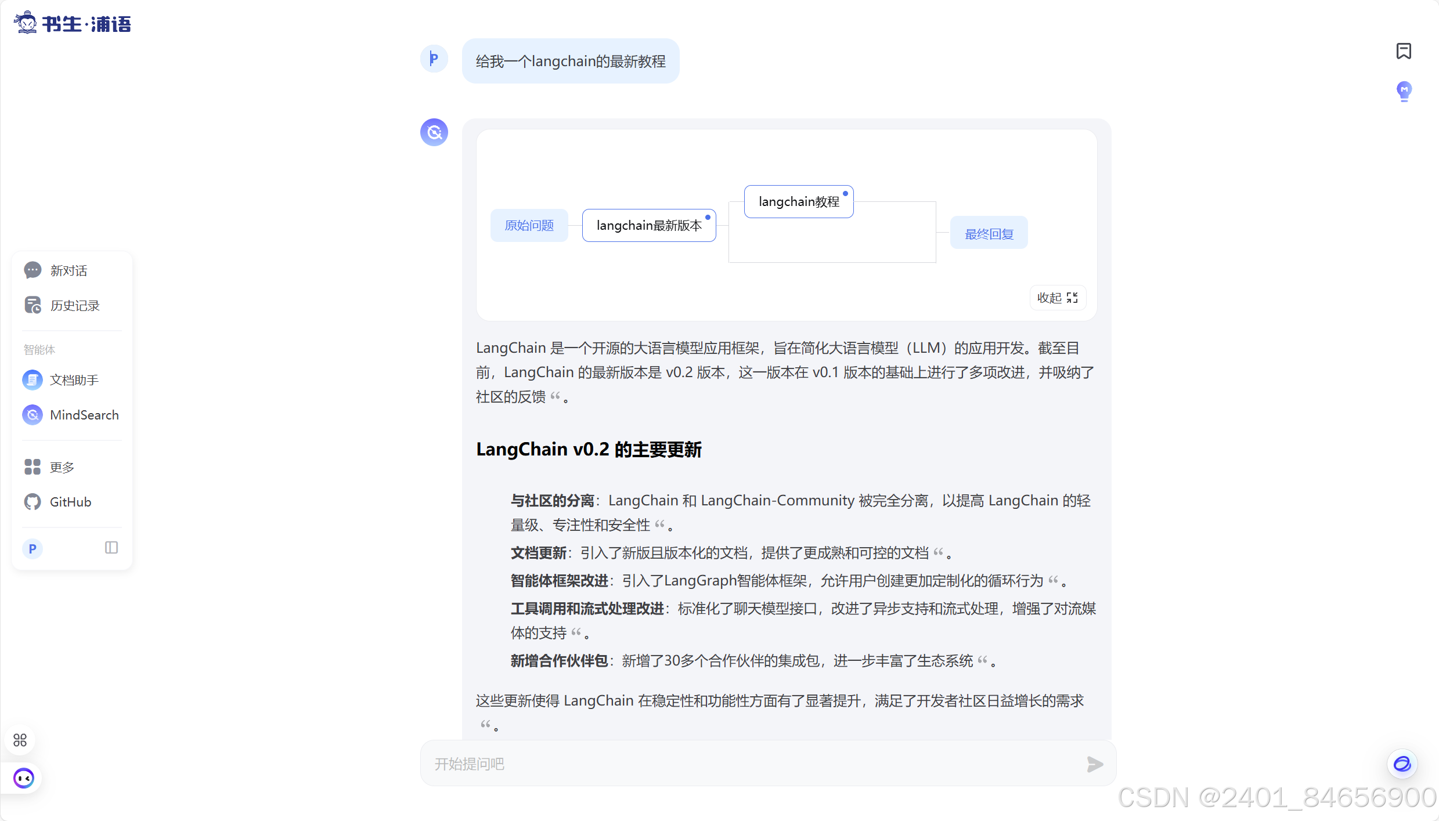Click the user avatar P in sidebar
Screen dimensions: 1439x821
33,548
